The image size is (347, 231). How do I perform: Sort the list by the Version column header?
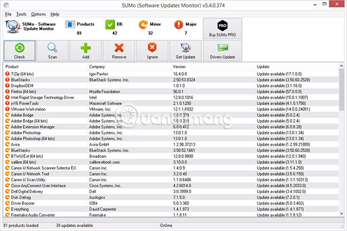(x=213, y=67)
